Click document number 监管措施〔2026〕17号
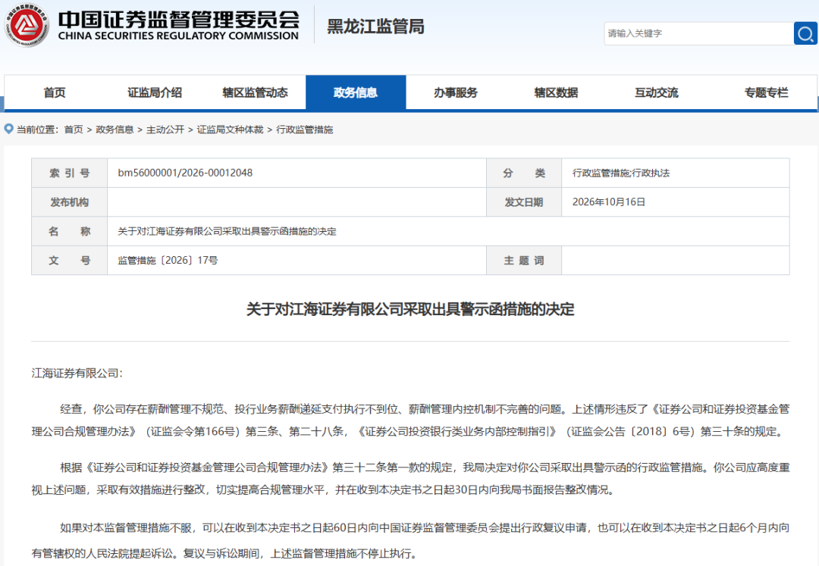Screen dimensions: 819x566 coord(168,261)
